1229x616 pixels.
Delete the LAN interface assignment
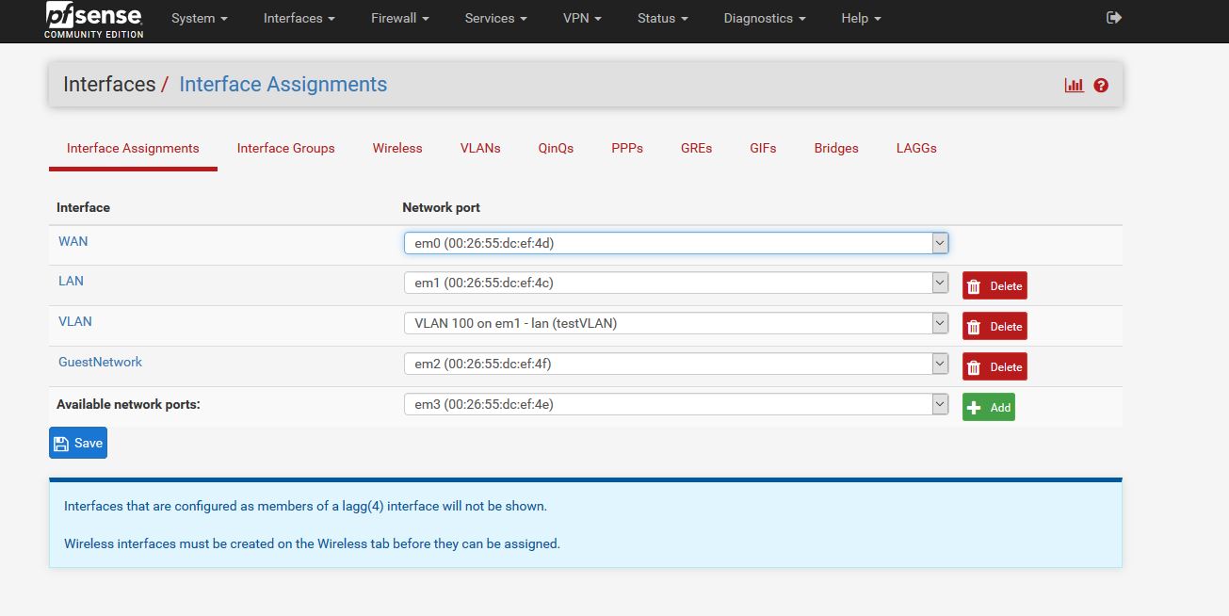pyautogui.click(x=995, y=285)
